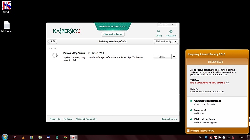Screen dimensions: 250x140
Task: Click the Oprava button
Action: point(162,57)
